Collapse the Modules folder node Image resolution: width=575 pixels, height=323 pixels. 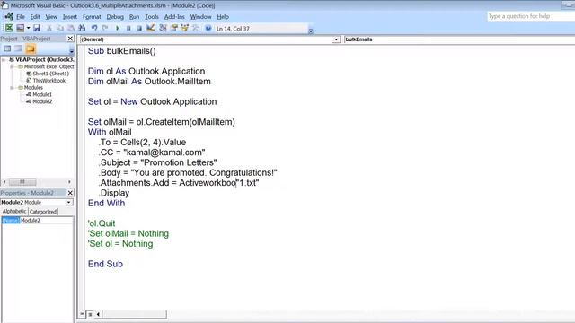coord(12,88)
